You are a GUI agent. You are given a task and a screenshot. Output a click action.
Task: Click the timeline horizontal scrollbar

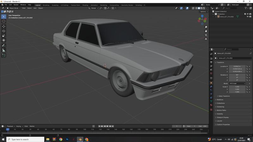click(104, 133)
